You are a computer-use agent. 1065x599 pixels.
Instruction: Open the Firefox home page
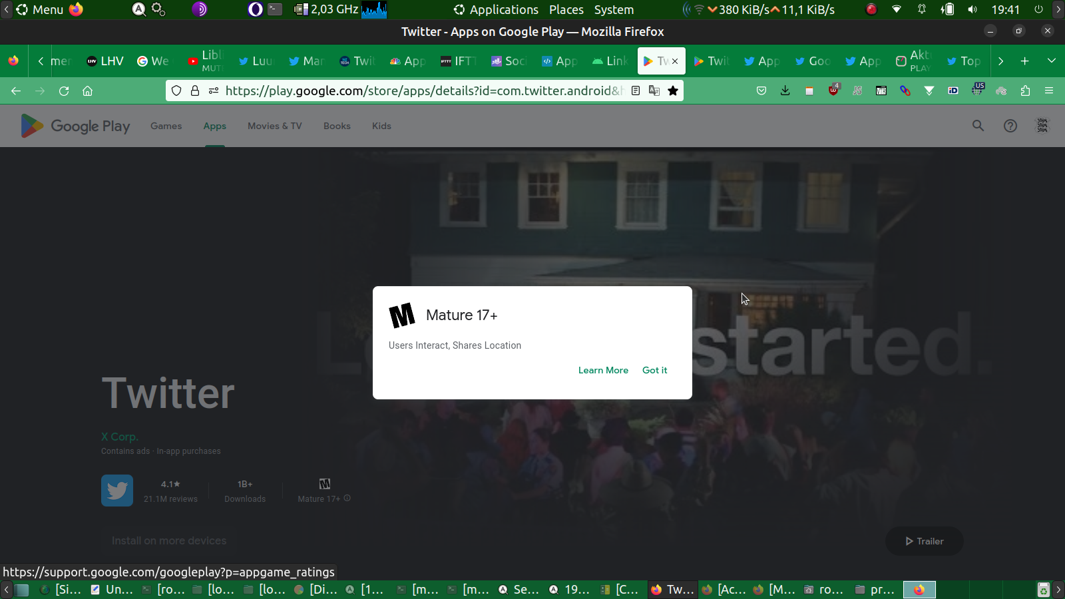pos(87,91)
